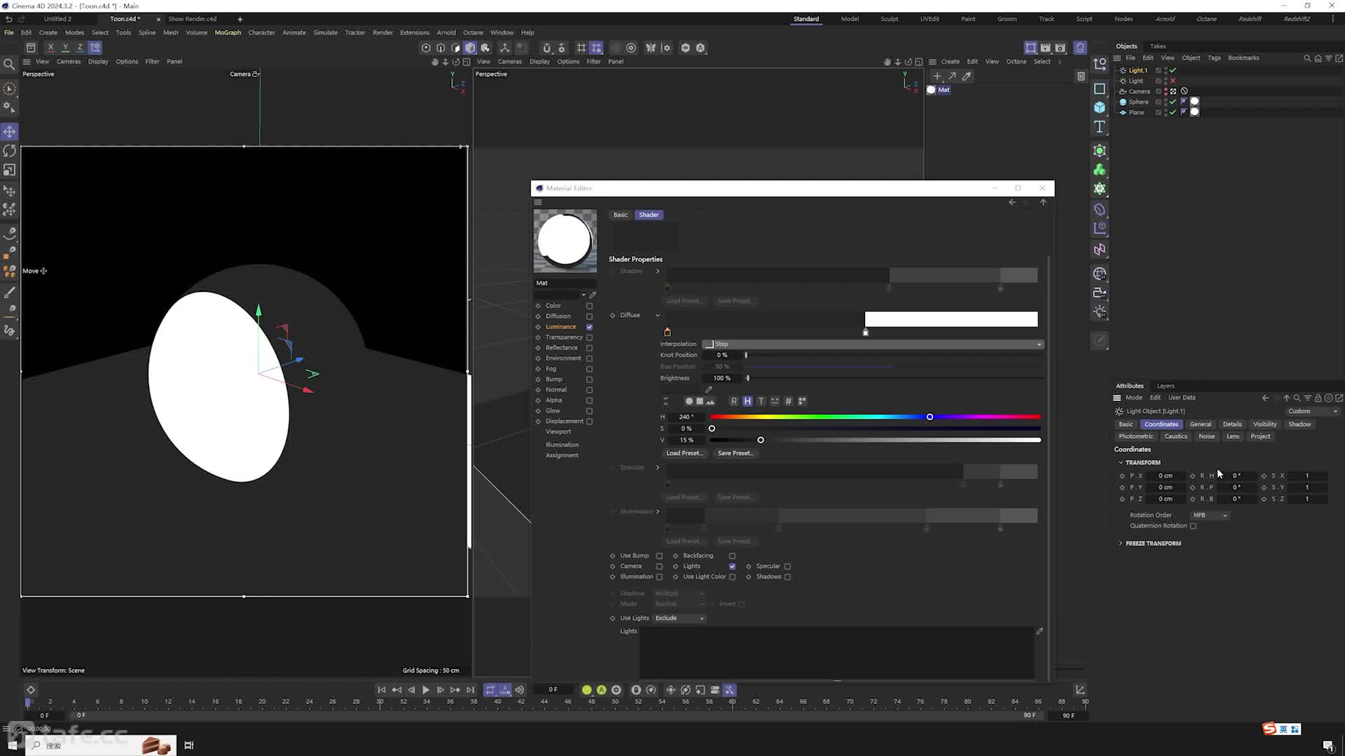Screen dimensions: 1345x756
Task: Click Save Preset under Diffuse
Action: (x=736, y=453)
